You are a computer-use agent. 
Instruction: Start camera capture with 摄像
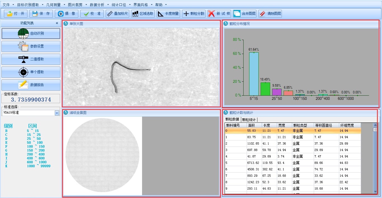click(67, 14)
